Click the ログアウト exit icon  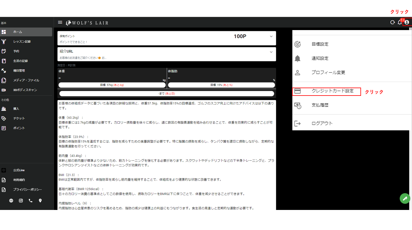[298, 124]
